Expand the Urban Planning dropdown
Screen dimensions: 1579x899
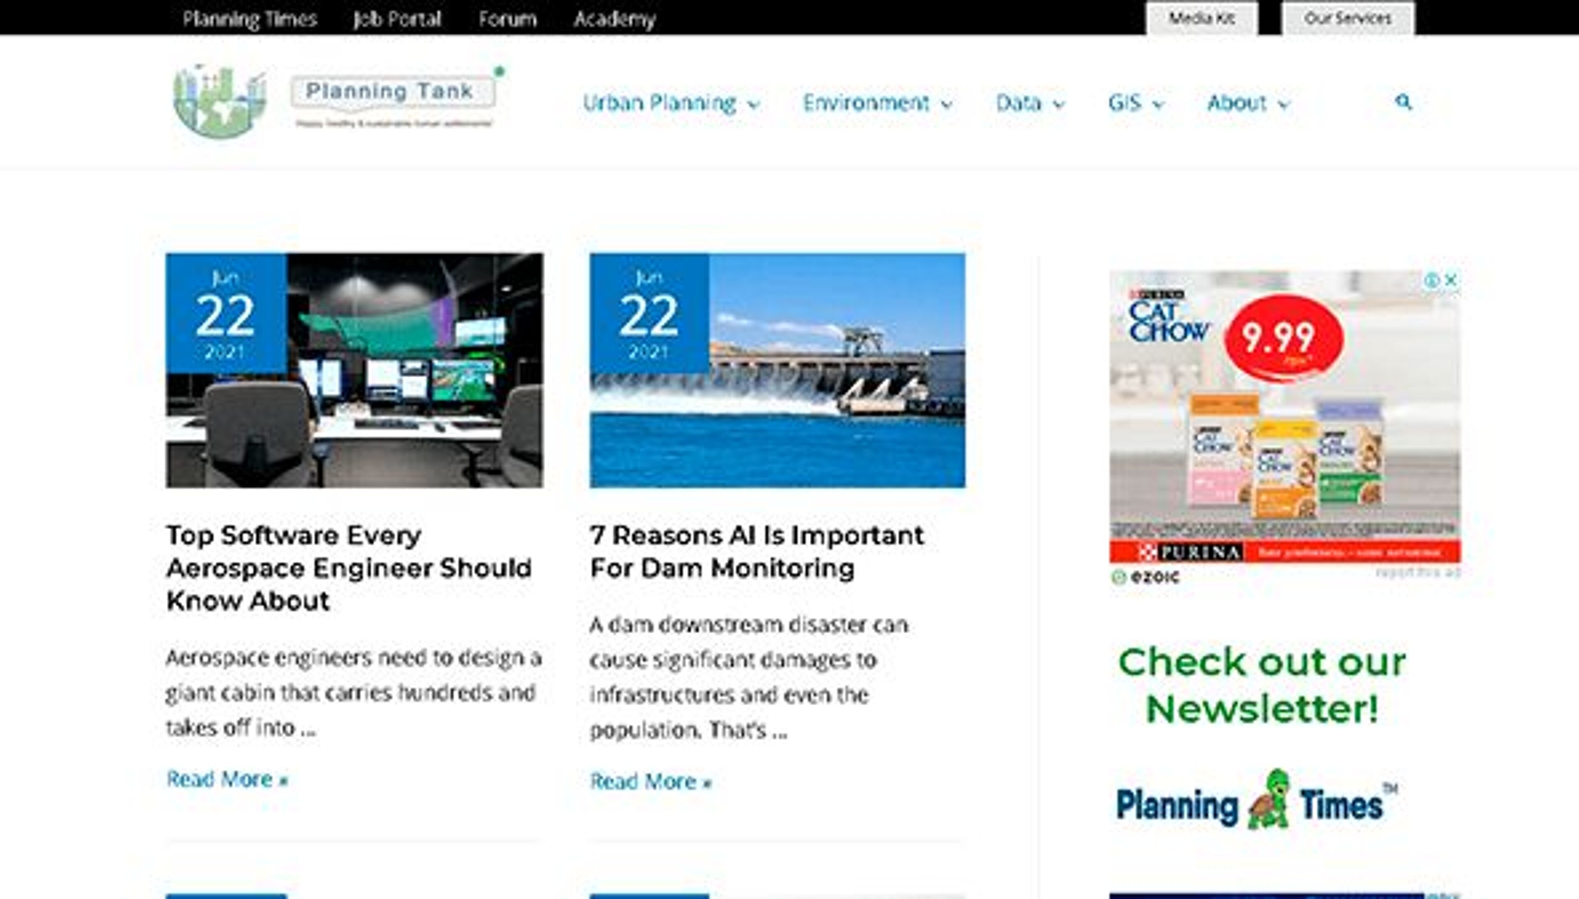pyautogui.click(x=754, y=104)
